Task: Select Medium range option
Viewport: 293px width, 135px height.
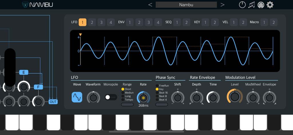Action: pyautogui.click(x=127, y=93)
